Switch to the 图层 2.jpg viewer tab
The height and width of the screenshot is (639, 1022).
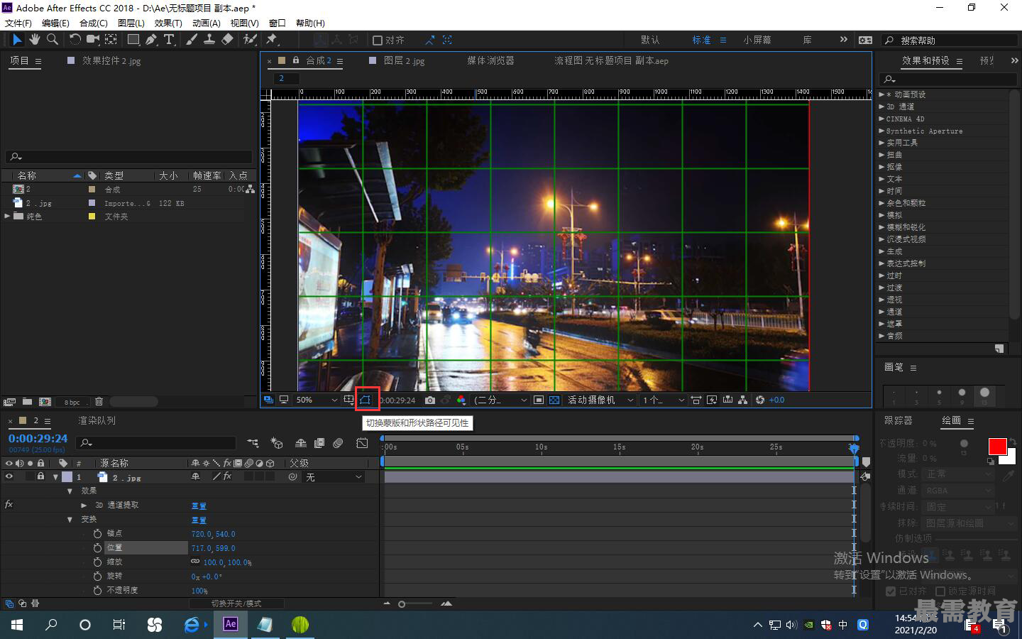[404, 61]
